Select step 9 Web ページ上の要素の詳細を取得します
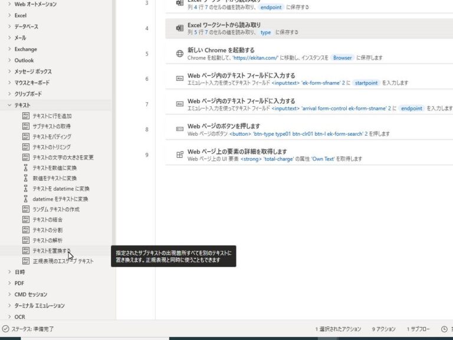Viewport: 453px width, 340px height. (309, 155)
